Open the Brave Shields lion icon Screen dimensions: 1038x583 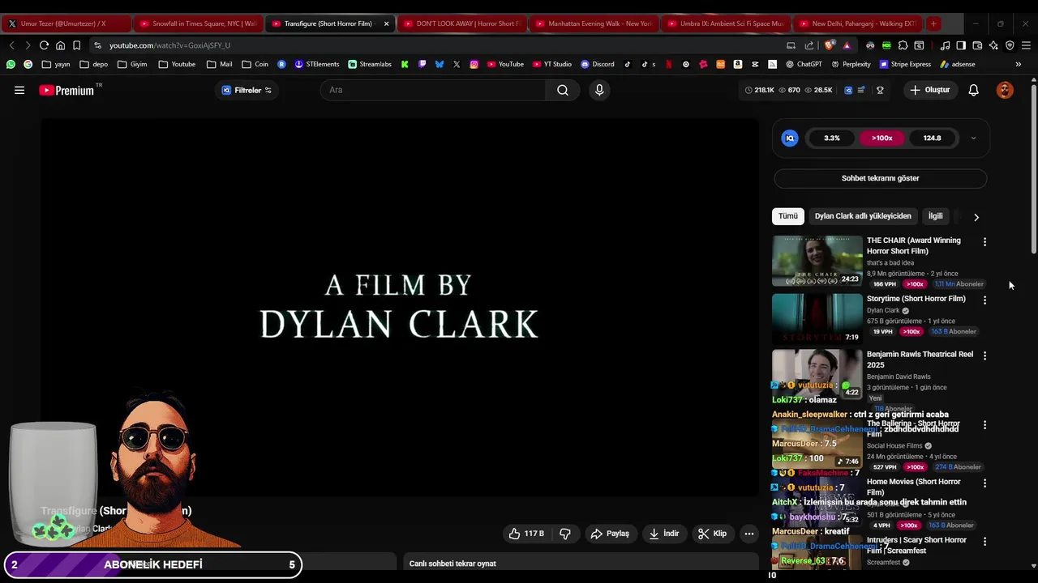[x=830, y=45]
